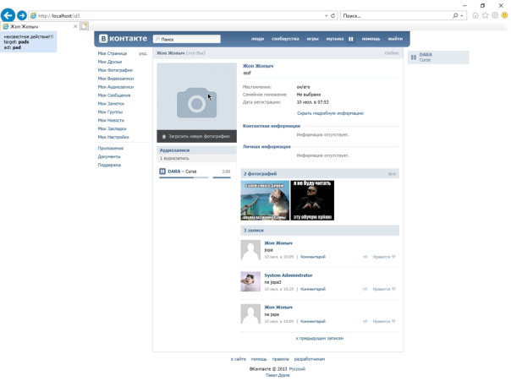Open Мои Закладки in sidebar
The image size is (511, 392).
pyautogui.click(x=113, y=128)
